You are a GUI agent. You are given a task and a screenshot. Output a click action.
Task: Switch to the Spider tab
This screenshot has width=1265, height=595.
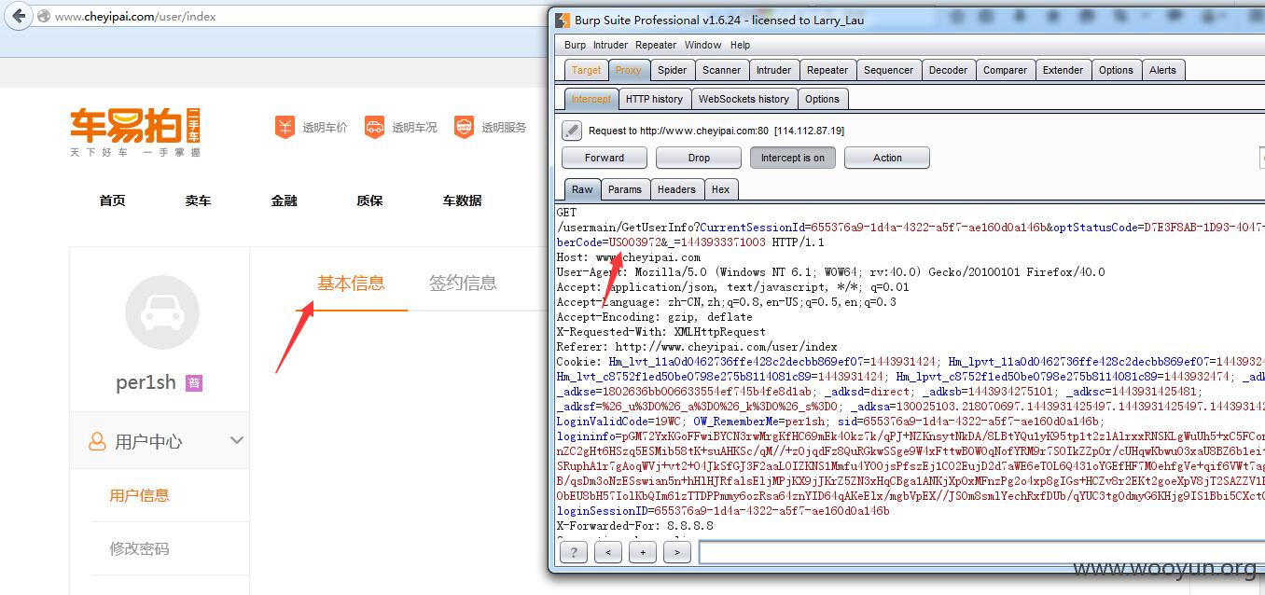(x=672, y=70)
